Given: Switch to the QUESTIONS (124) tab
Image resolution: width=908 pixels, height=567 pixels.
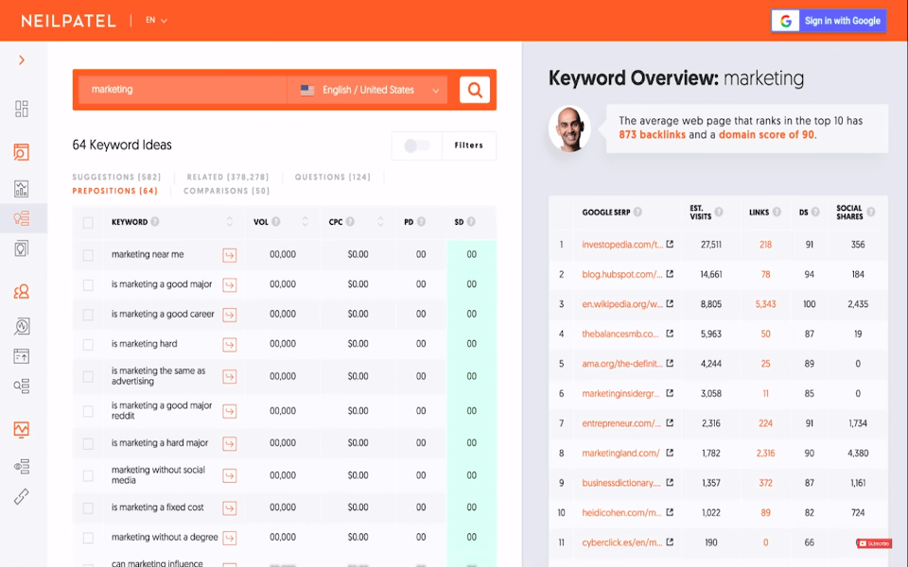Looking at the screenshot, I should click(332, 177).
